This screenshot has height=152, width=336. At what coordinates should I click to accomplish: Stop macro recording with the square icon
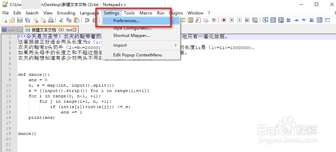[x=232, y=20]
